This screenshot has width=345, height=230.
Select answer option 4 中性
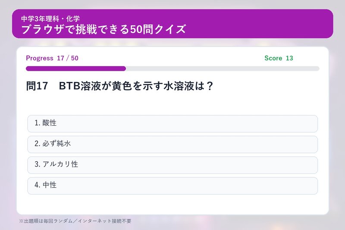click(172, 186)
